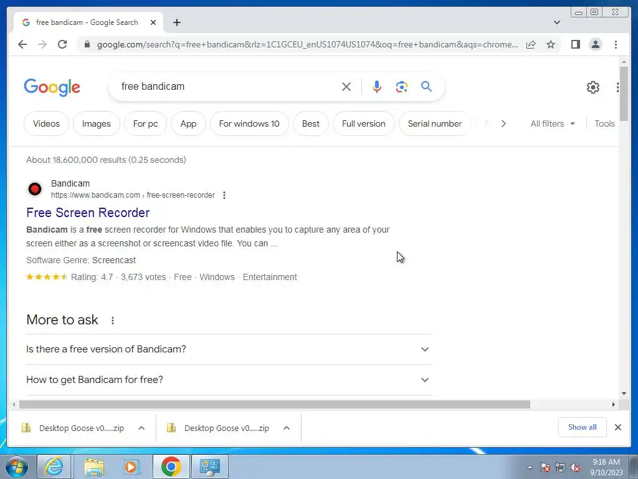Select the App filter chip
Screen dimensions: 638x479
pyautogui.click(x=188, y=124)
